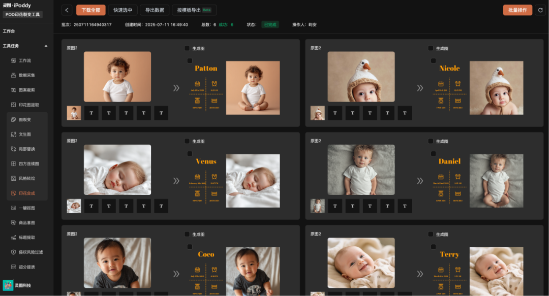This screenshot has width=549, height=296.
Task: Tick the 生成图 checkbox in Nicole card
Action: (431, 48)
